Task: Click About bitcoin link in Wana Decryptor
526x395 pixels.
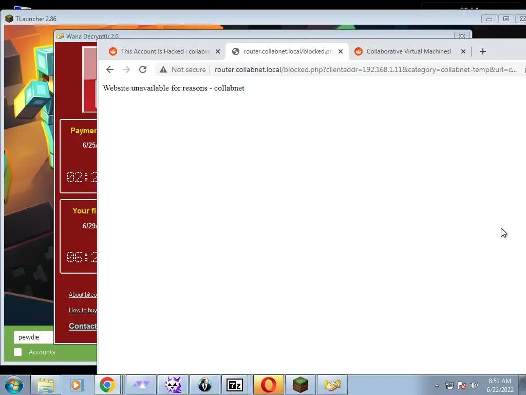Action: pos(83,295)
